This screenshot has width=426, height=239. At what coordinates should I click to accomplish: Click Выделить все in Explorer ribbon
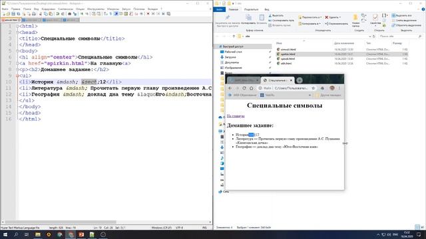point(401,16)
